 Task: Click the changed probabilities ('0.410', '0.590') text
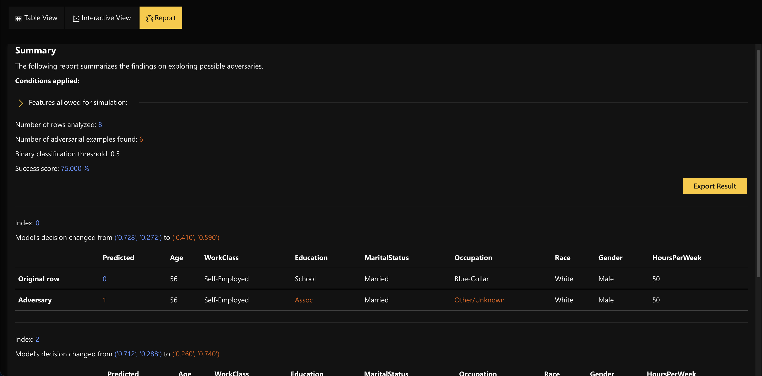pos(196,237)
